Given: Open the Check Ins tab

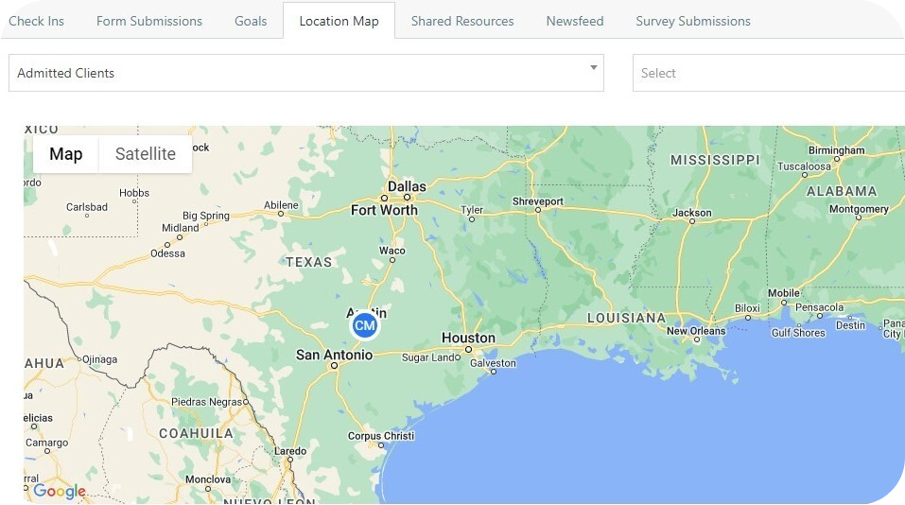Looking at the screenshot, I should pos(36,21).
